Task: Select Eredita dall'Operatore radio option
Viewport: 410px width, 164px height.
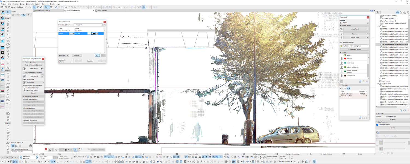Action: click(25, 88)
